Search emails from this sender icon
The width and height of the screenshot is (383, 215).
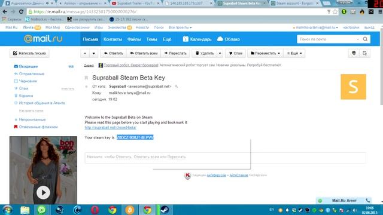(176, 86)
